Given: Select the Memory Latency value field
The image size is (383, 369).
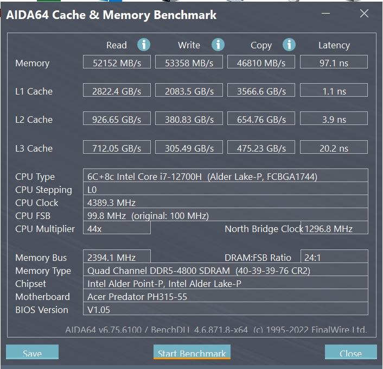Looking at the screenshot, I should (x=334, y=62).
